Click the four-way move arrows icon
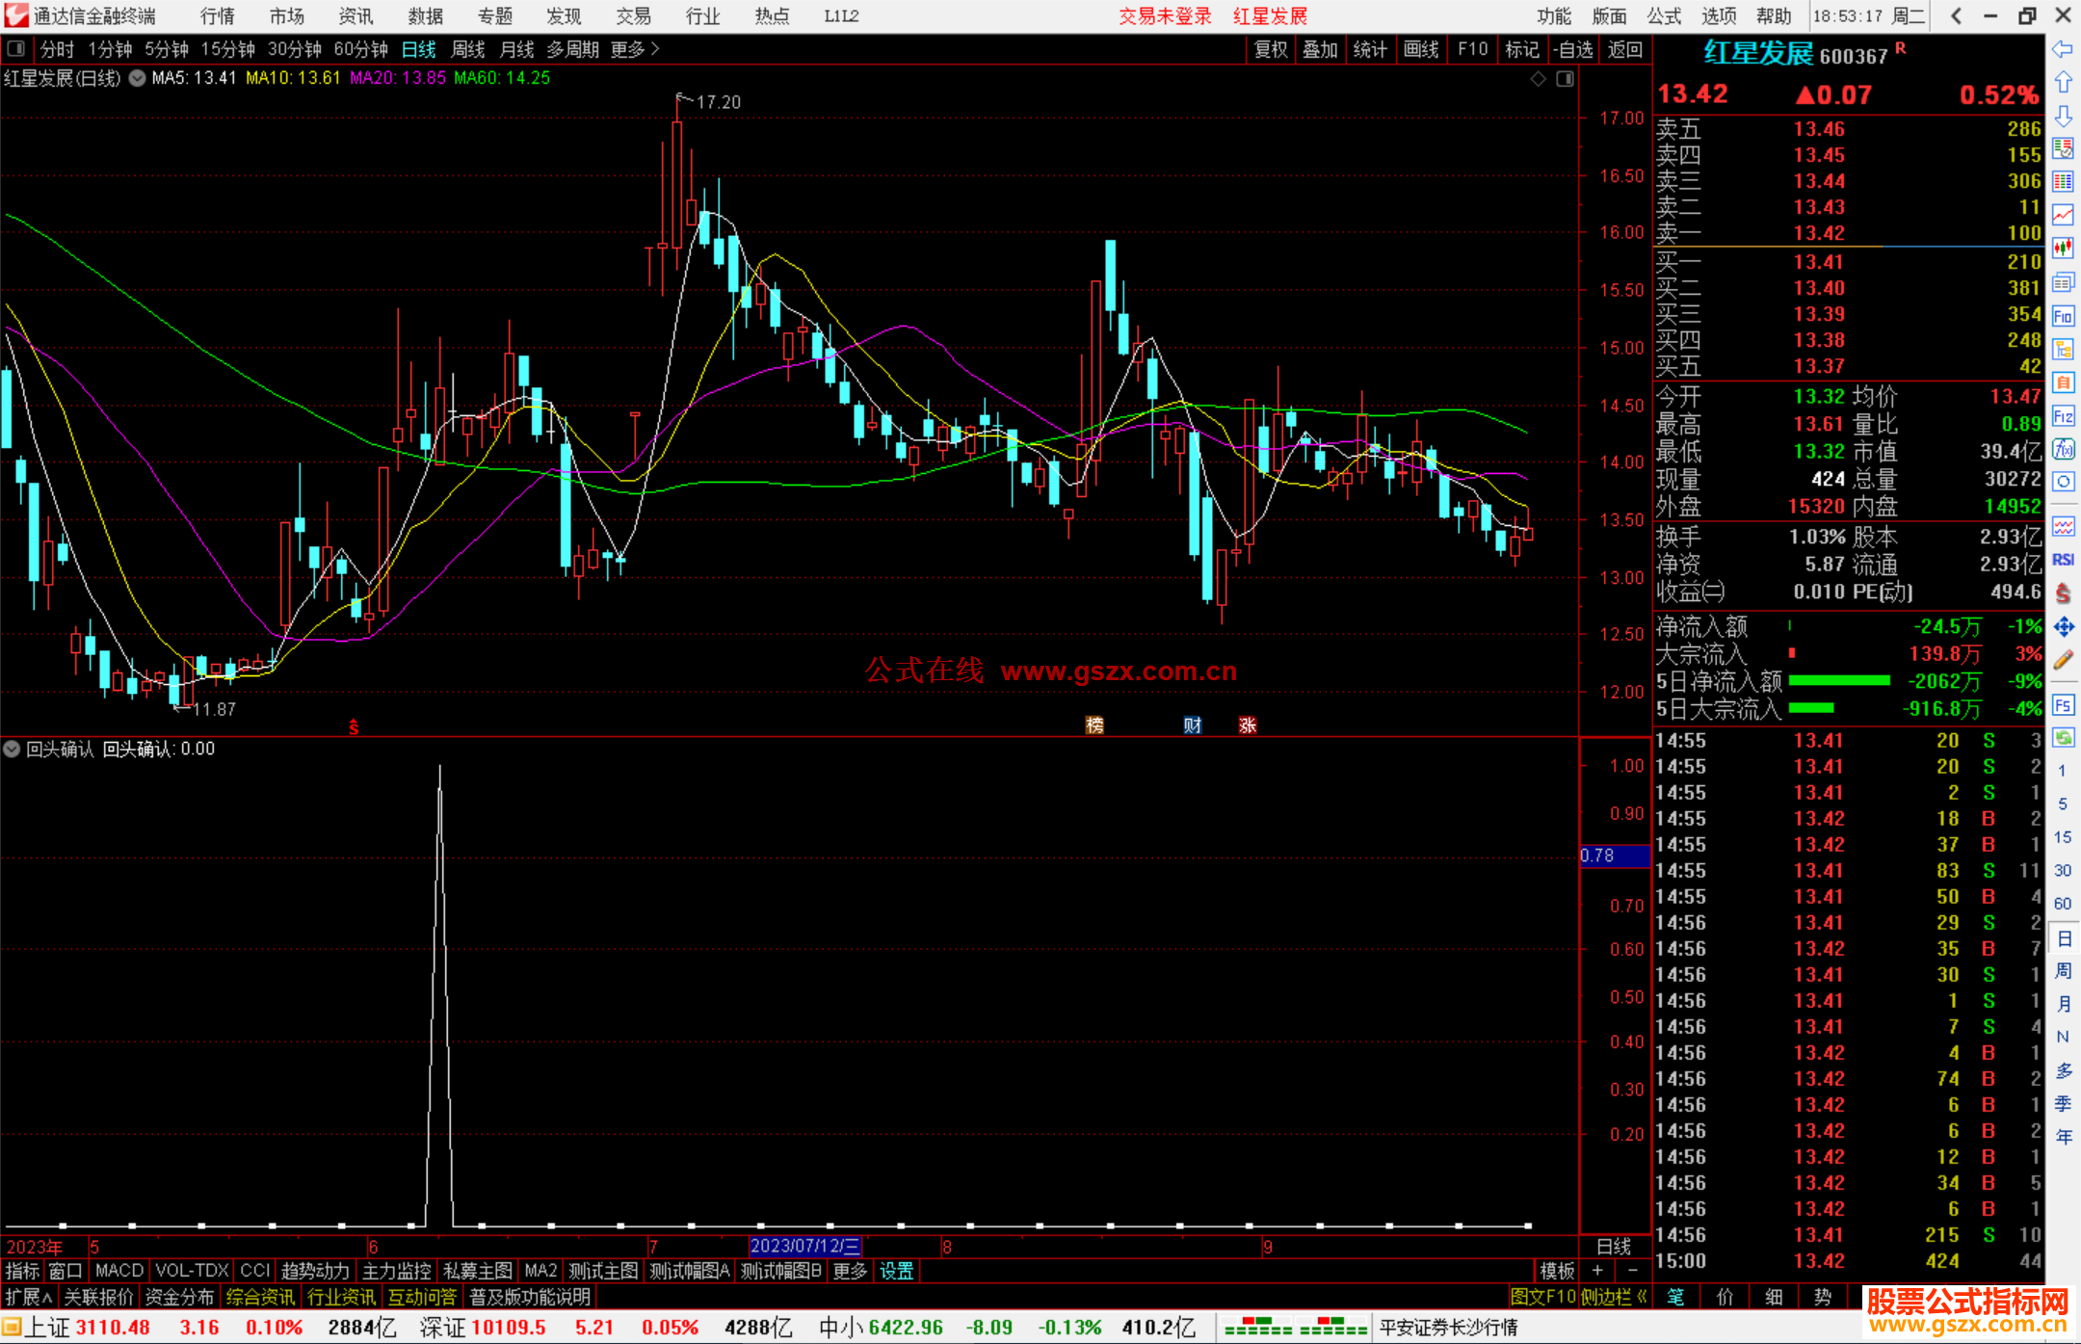This screenshot has height=1344, width=2081. [2063, 627]
